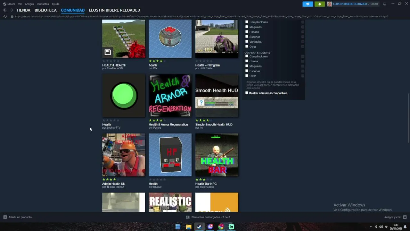Click the Bluetooth icon in system tray
This screenshot has width=410, height=231.
pos(376,227)
